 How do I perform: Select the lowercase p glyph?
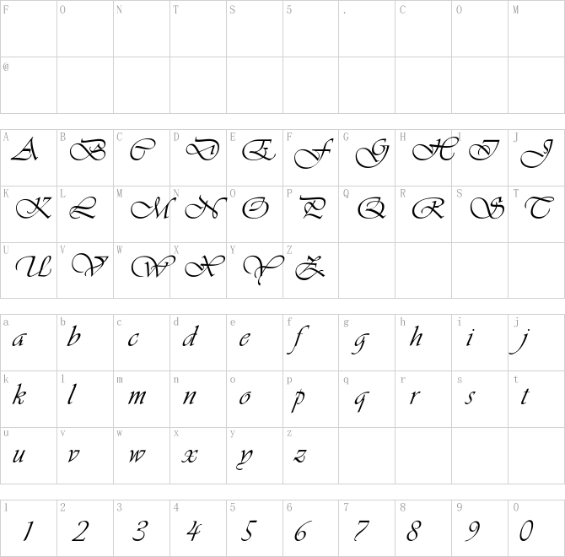pos(298,399)
